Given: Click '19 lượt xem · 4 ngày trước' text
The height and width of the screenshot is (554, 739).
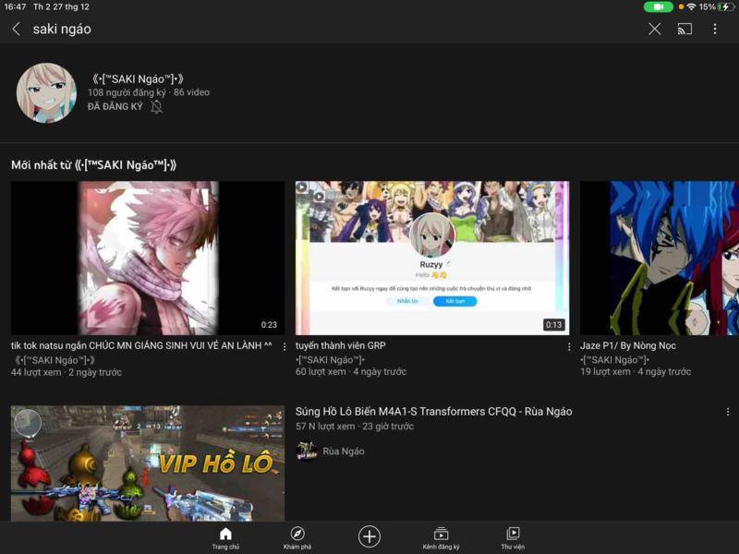Looking at the screenshot, I should (x=636, y=372).
